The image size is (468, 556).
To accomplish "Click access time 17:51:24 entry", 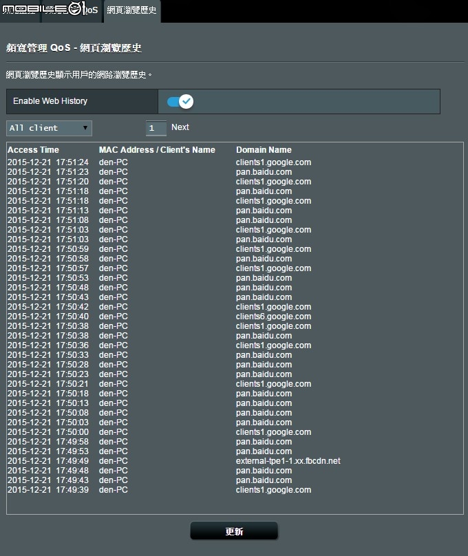I will (48, 162).
